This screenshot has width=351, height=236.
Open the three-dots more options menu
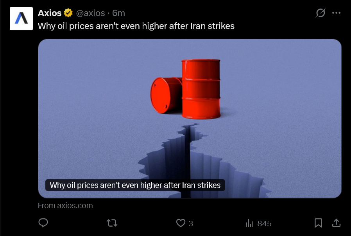click(x=336, y=13)
